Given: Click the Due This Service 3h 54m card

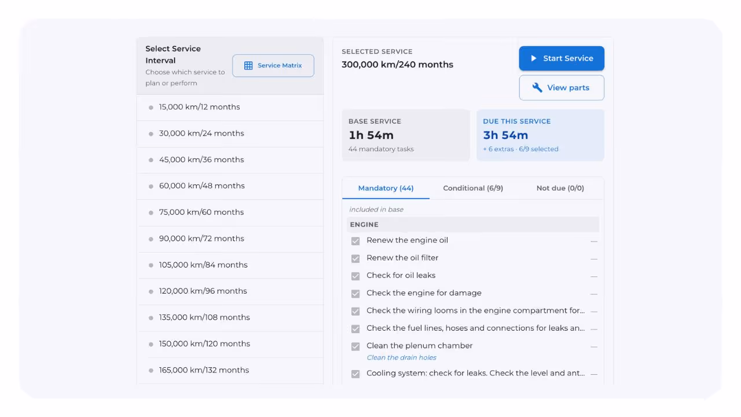Looking at the screenshot, I should tap(540, 135).
